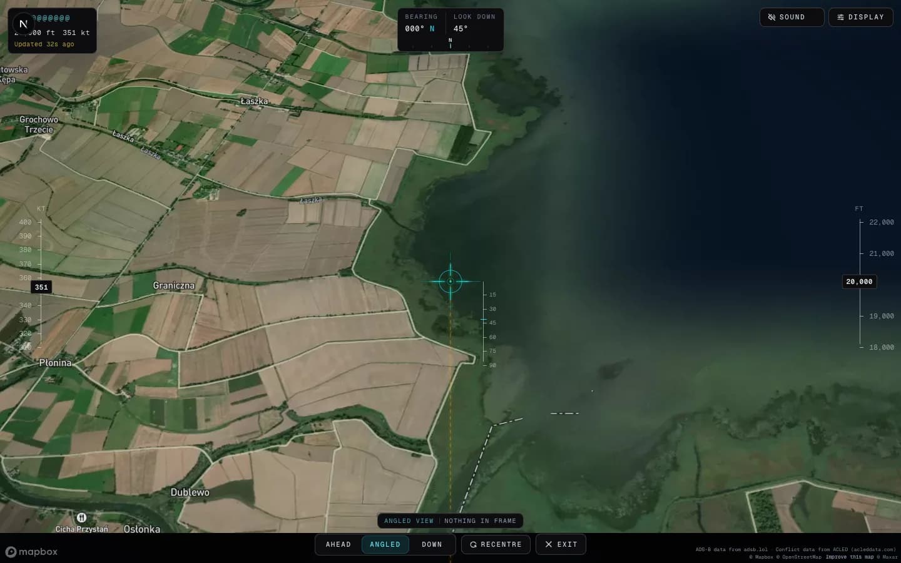Viewport: 901px width, 563px height.
Task: Click the 351 kt speed text in info card
Action: tap(76, 33)
